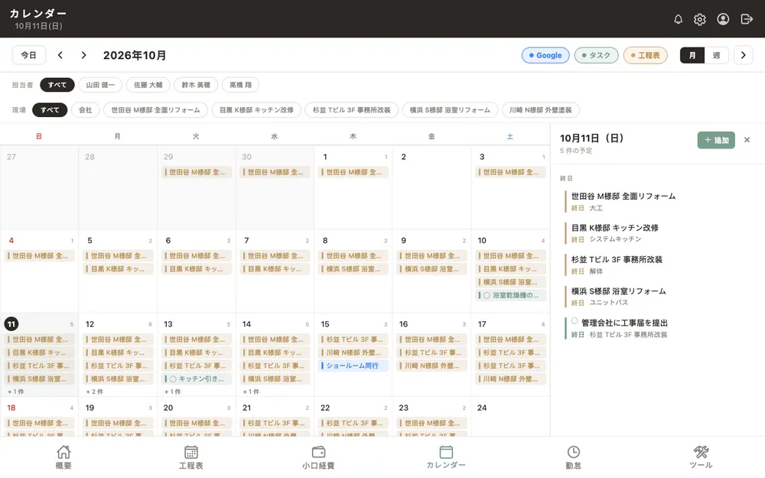Image resolution: width=765 pixels, height=478 pixels.
Task: Check the キッチン引き task circle on the 13th
Action: [x=173, y=379]
